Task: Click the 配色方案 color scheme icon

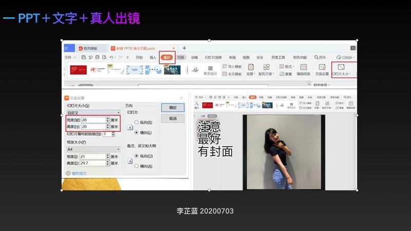Action: click(266, 67)
